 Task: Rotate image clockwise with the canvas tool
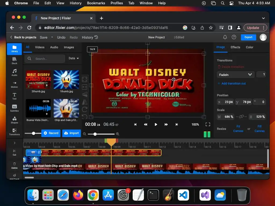pos(85,109)
